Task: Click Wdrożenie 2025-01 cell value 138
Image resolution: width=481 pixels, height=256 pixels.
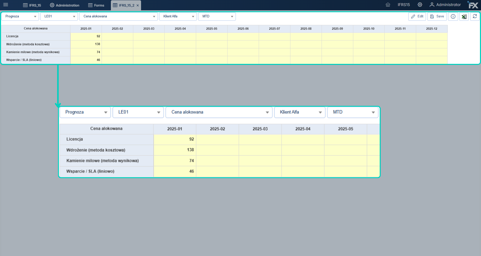Action: pos(86,44)
